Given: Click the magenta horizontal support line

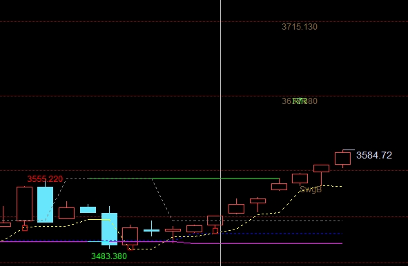Looking at the screenshot, I should 265,243.
